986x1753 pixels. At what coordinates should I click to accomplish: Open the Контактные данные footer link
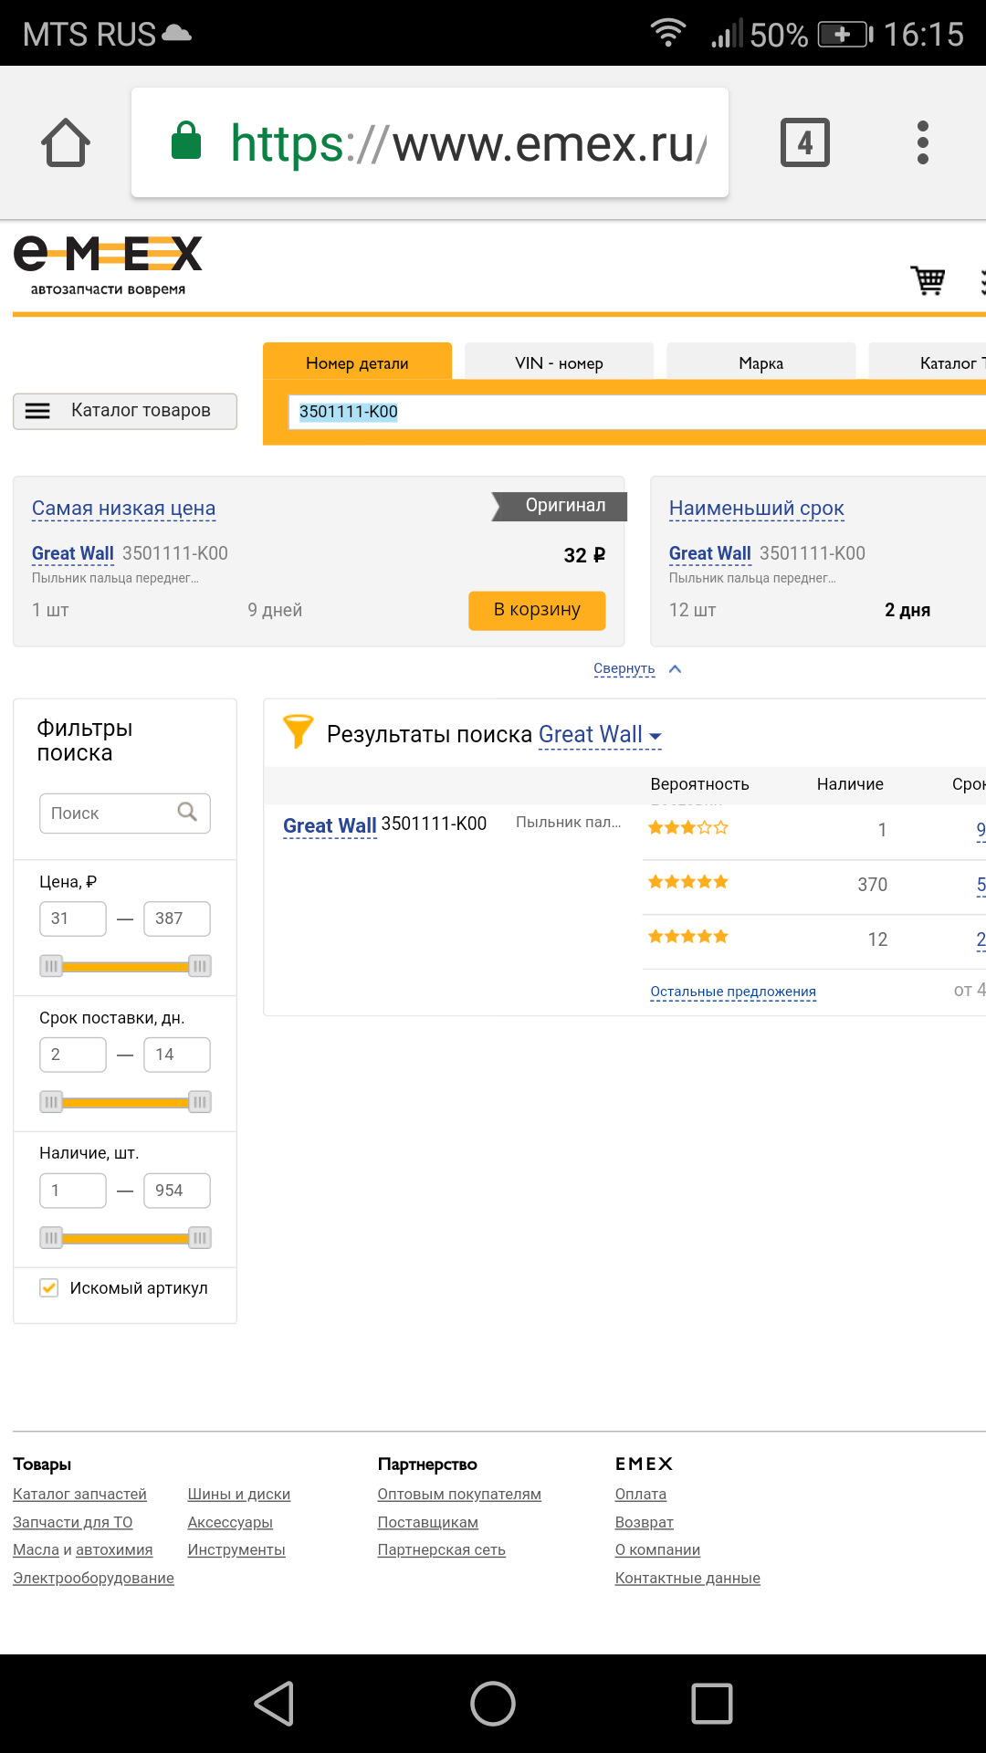tap(687, 1578)
